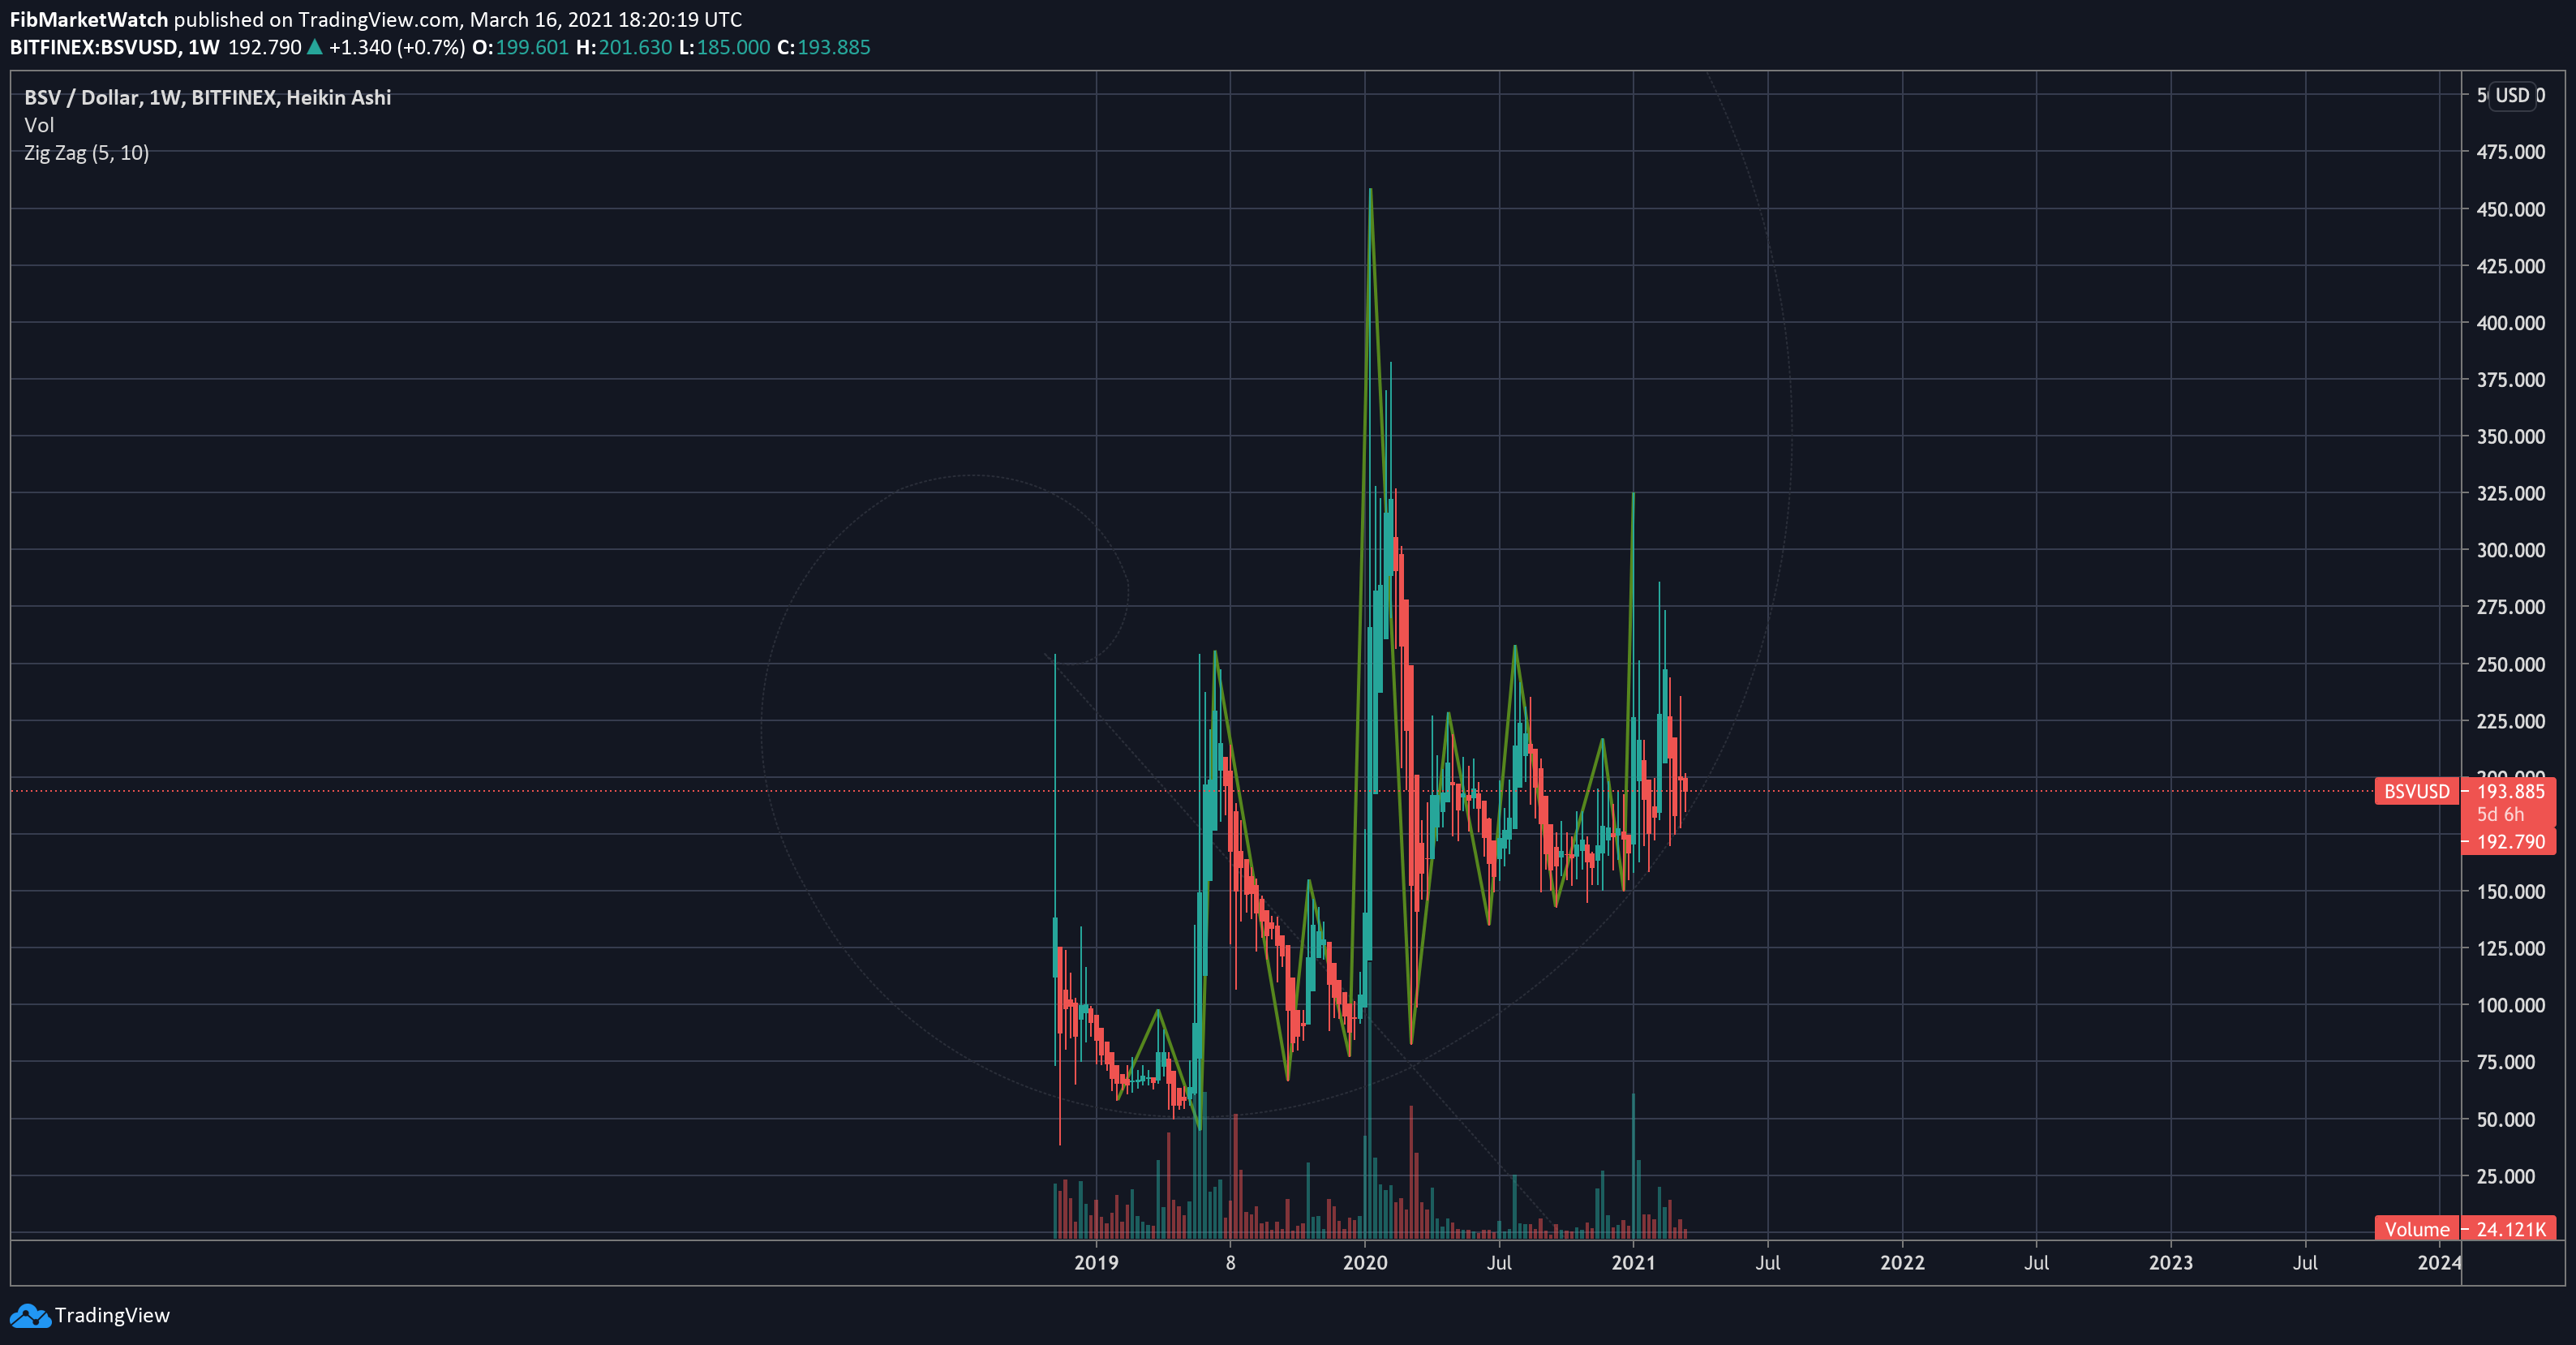Viewport: 2576px width, 1345px height.
Task: Click the 250.000 price level on axis
Action: point(2510,664)
